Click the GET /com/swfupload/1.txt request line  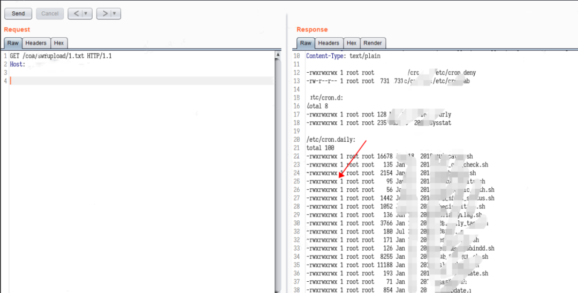click(x=60, y=56)
